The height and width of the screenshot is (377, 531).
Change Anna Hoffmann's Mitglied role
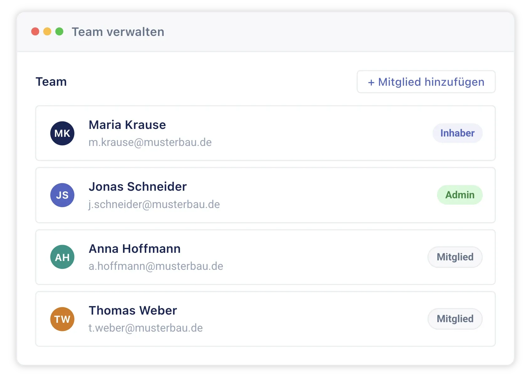tap(455, 257)
